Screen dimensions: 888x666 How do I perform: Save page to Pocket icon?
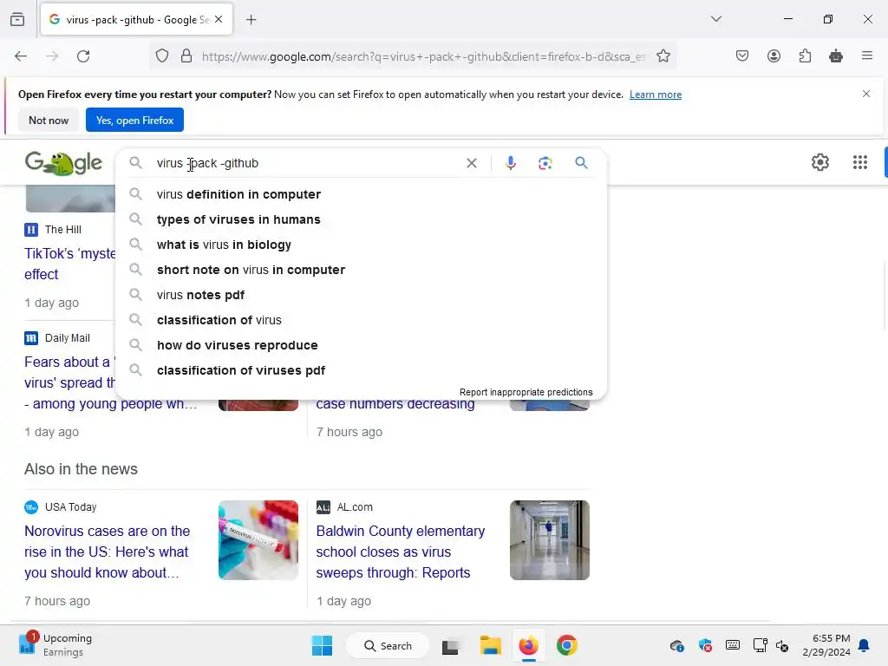pyautogui.click(x=742, y=56)
